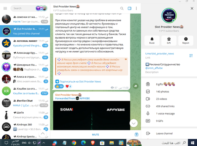Viewport: 197px width, 146px height.
Task: Toggle the heart 4 reaction
Action: [68, 86]
